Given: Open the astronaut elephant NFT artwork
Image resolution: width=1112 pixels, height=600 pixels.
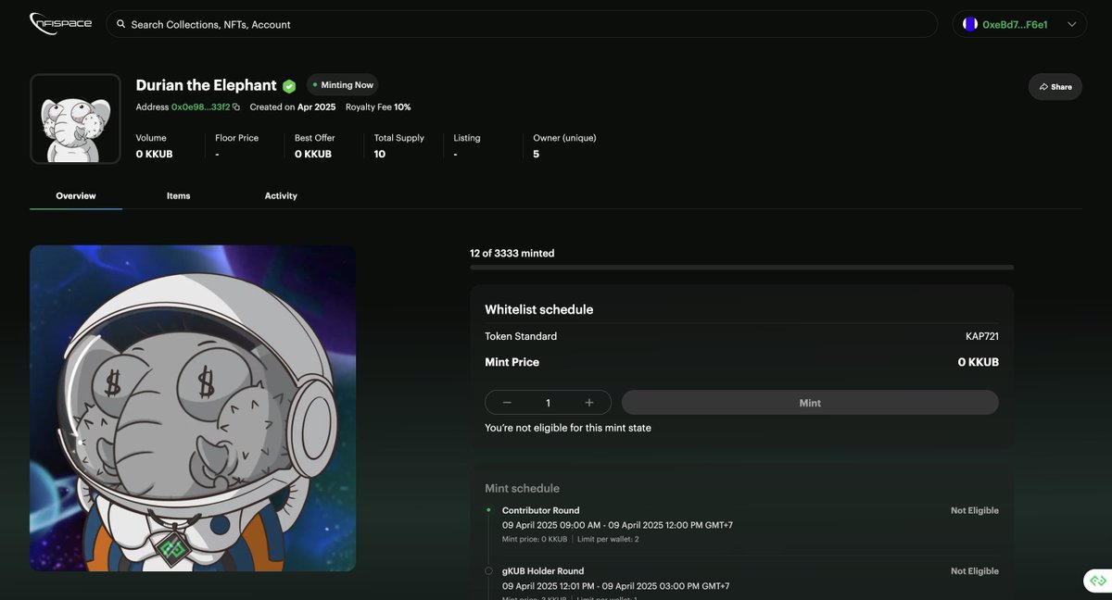Looking at the screenshot, I should tap(193, 408).
